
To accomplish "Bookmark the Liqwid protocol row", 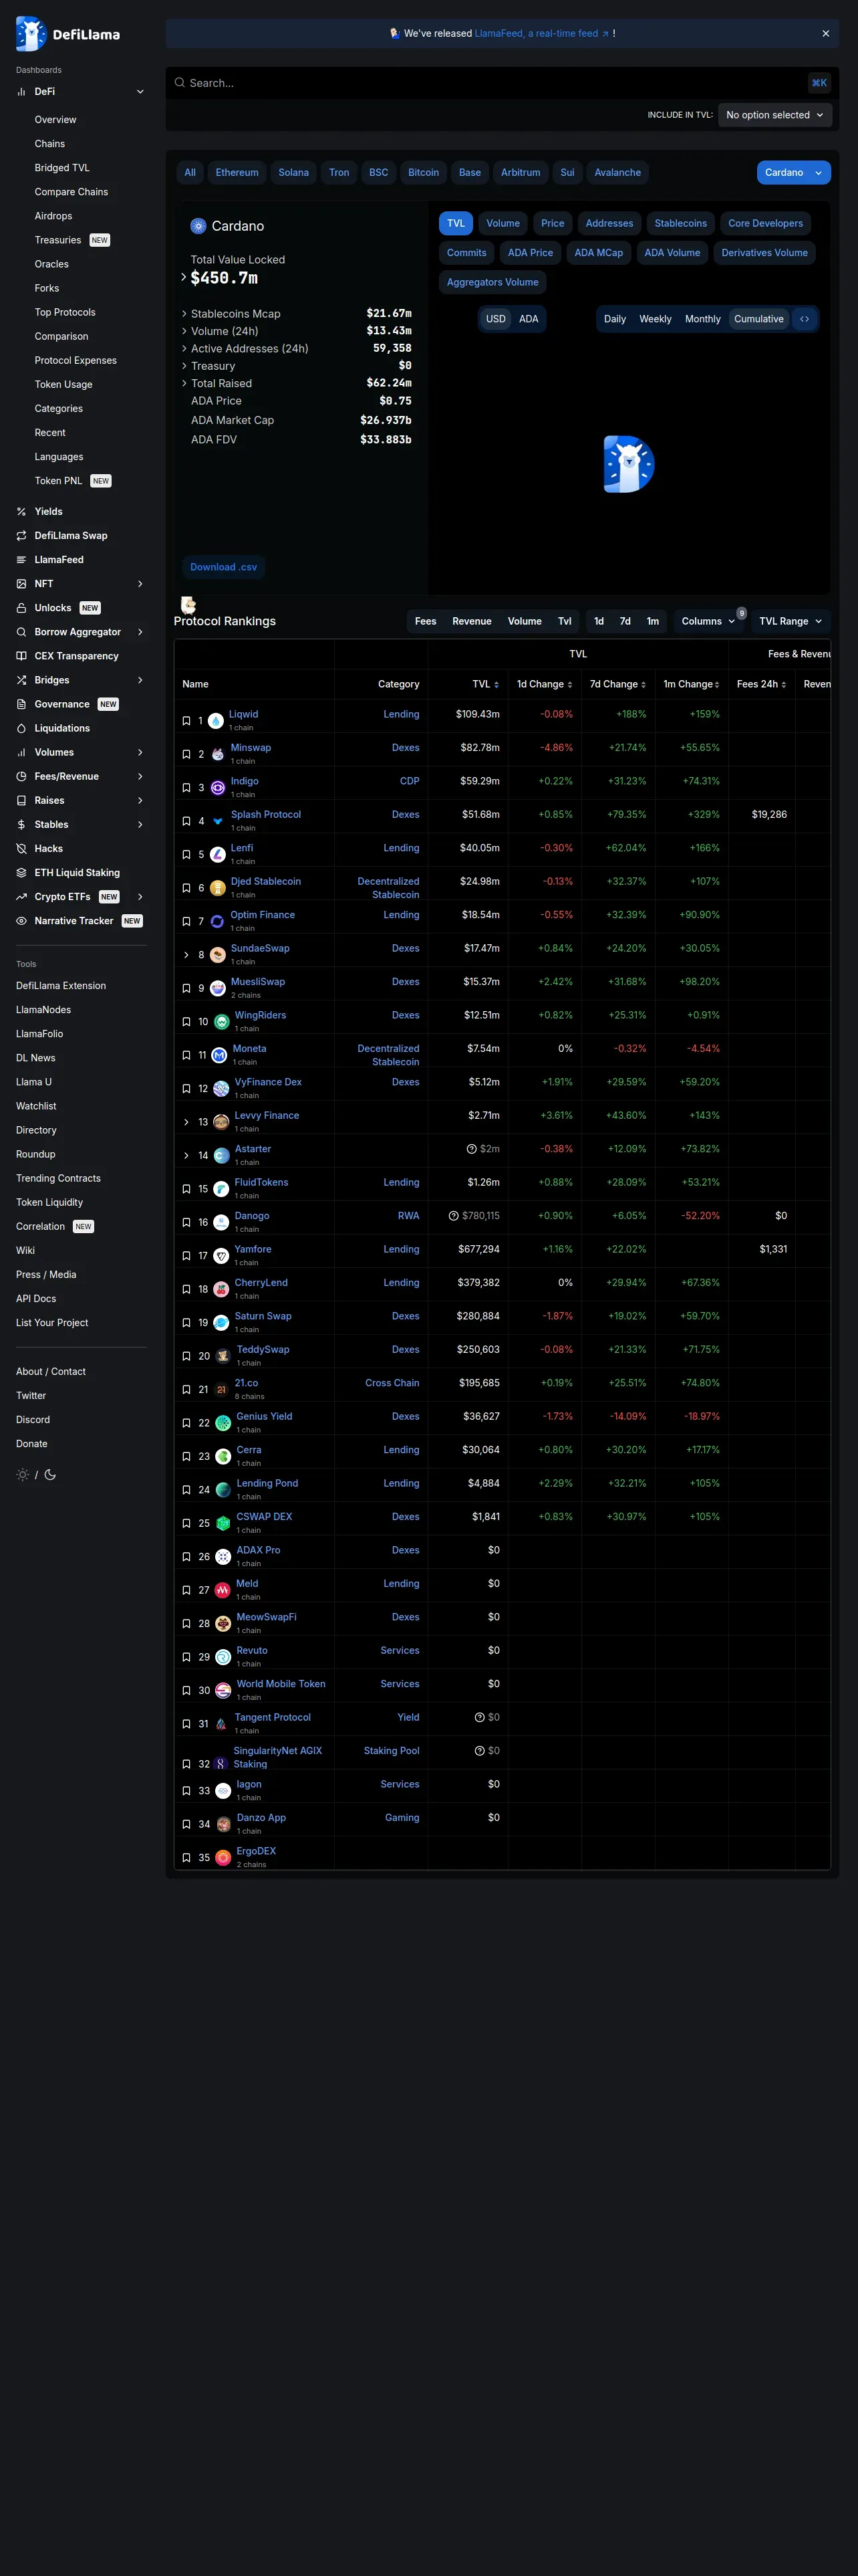I will (x=186, y=721).
